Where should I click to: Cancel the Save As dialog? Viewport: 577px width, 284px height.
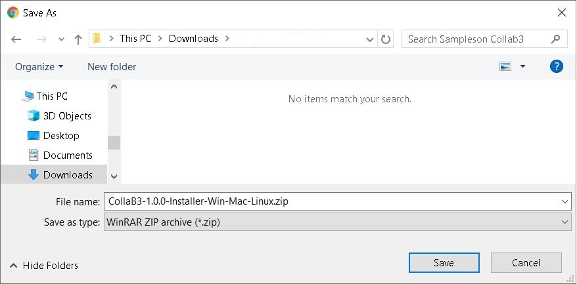point(526,263)
